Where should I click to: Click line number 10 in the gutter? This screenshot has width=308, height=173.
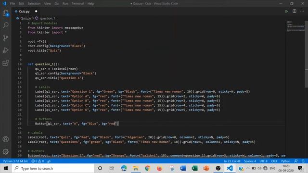coord(20,64)
